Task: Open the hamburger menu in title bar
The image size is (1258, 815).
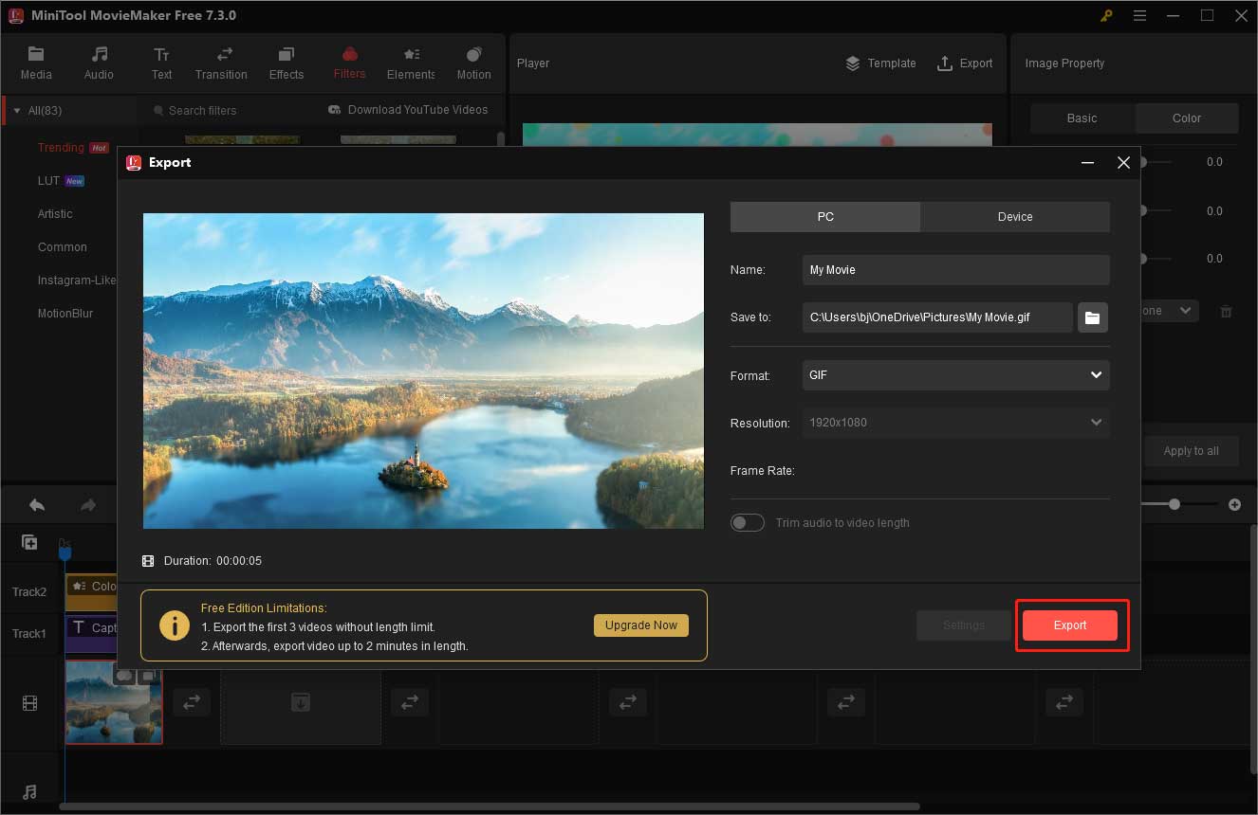Action: point(1139,15)
